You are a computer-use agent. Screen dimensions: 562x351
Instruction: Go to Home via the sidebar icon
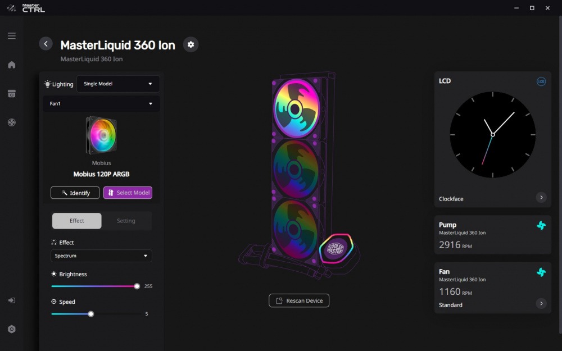point(11,65)
